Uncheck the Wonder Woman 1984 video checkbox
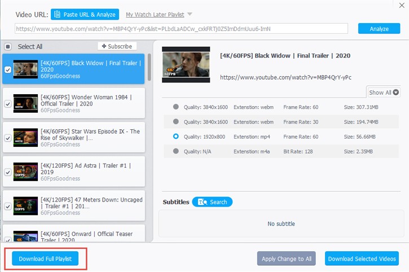This screenshot has width=409, height=272. [8, 104]
